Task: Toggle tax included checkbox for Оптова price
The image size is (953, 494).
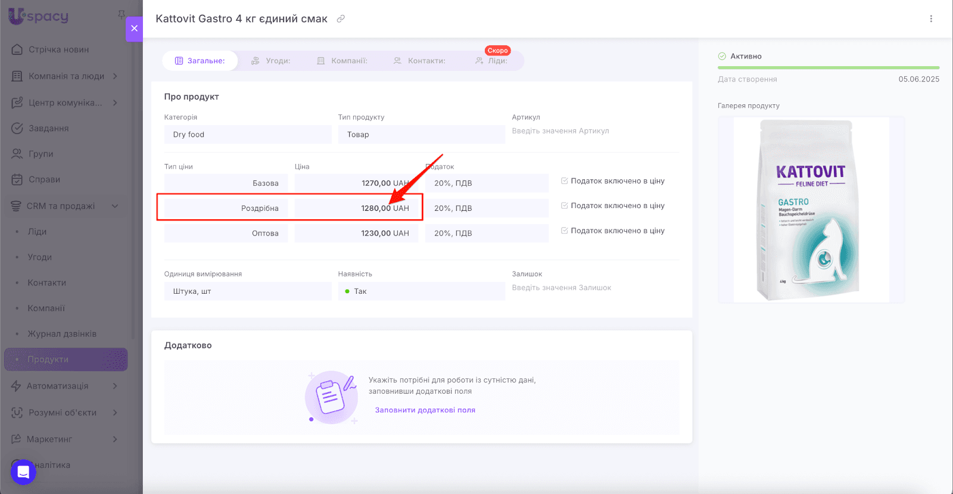Action: click(564, 231)
